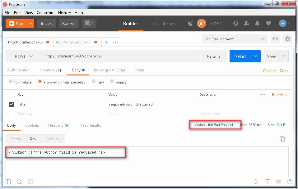
Task: Open the View menu
Action: (x=29, y=13)
